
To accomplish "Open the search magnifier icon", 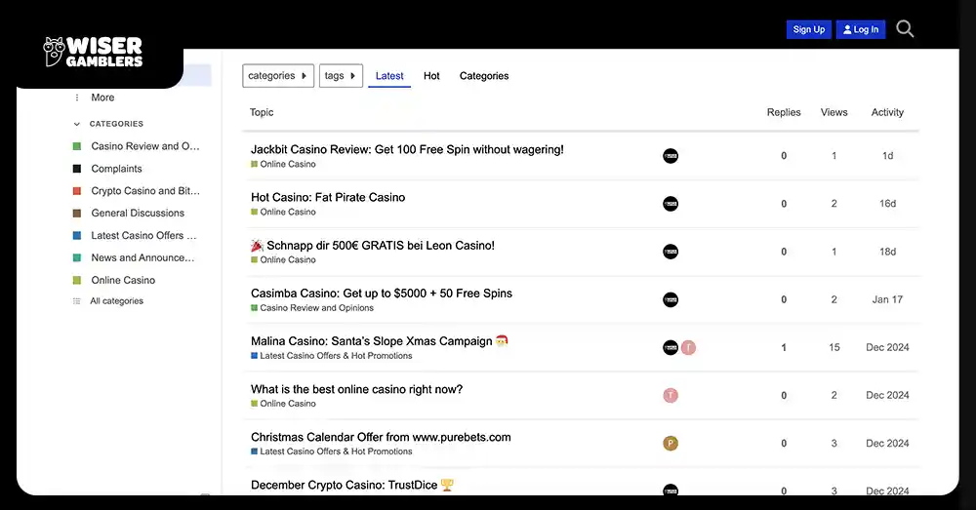I will 905,28.
